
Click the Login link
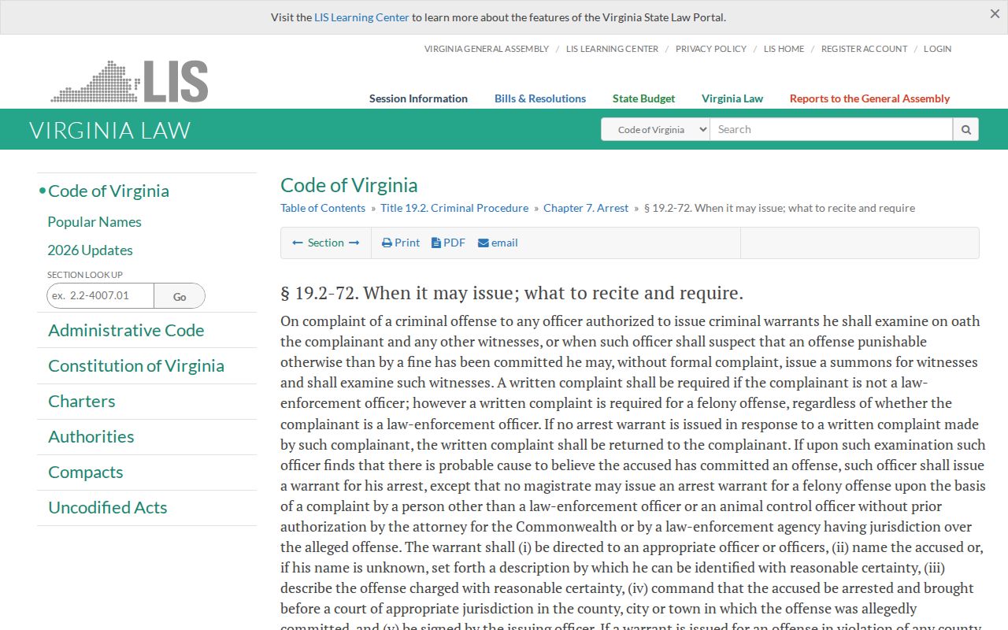[937, 49]
